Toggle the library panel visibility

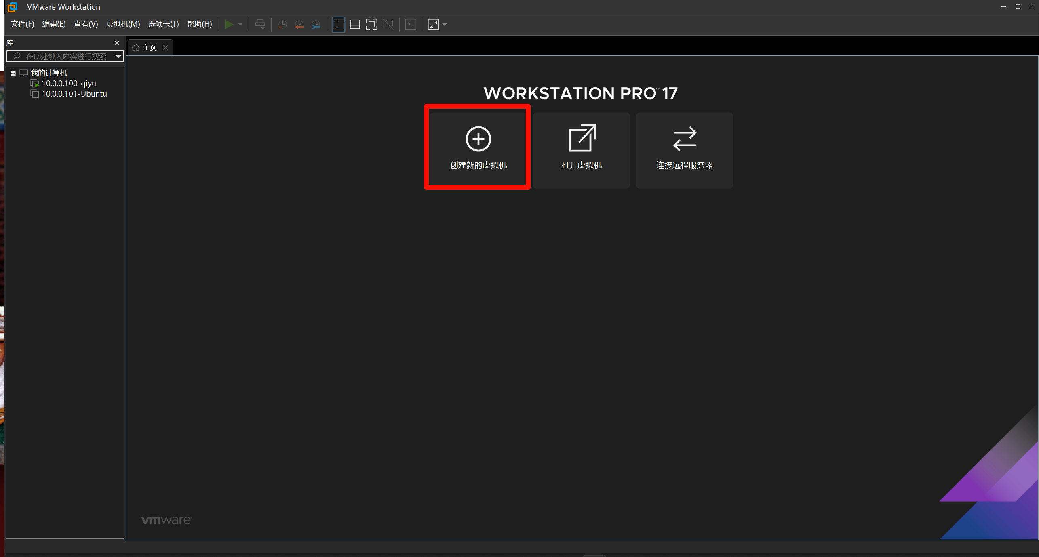tap(338, 24)
